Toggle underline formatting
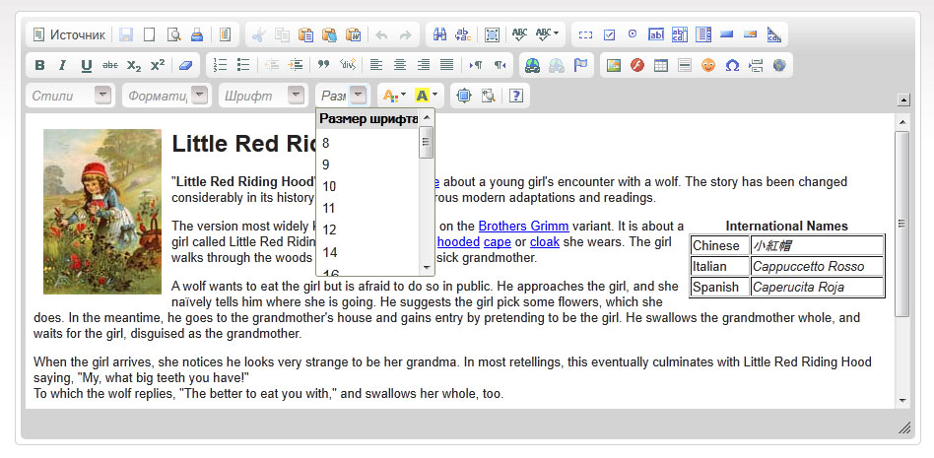Image resolution: width=934 pixels, height=458 pixels. coord(86,66)
